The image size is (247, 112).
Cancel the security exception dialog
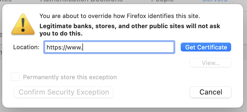tap(211, 92)
